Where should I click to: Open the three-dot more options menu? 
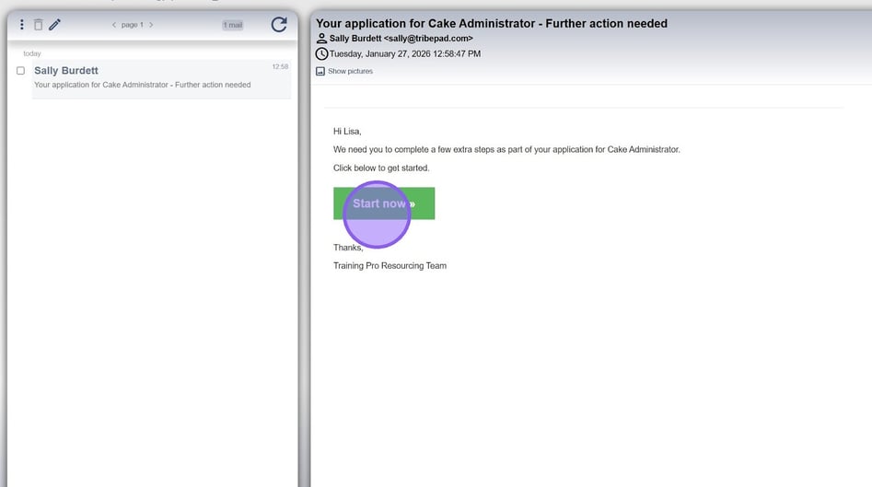[x=22, y=25]
